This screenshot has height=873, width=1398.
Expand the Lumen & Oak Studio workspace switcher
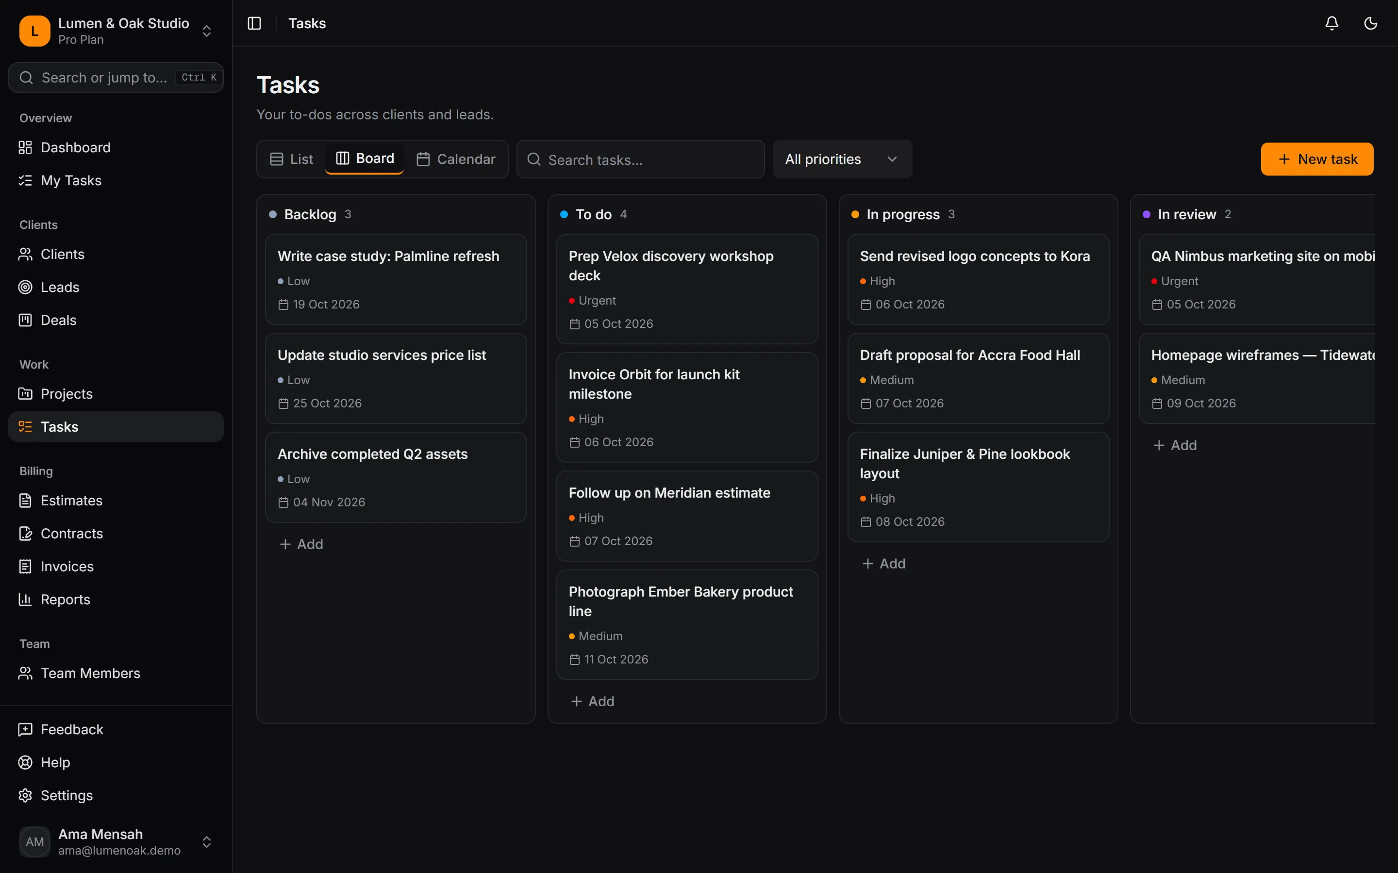[x=116, y=31]
